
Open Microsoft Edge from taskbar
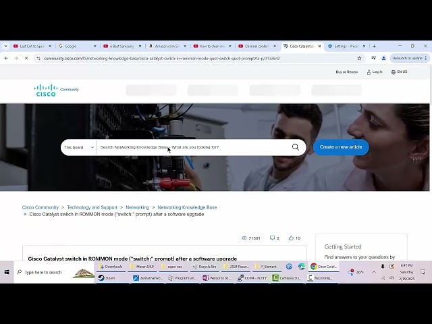[302, 267]
